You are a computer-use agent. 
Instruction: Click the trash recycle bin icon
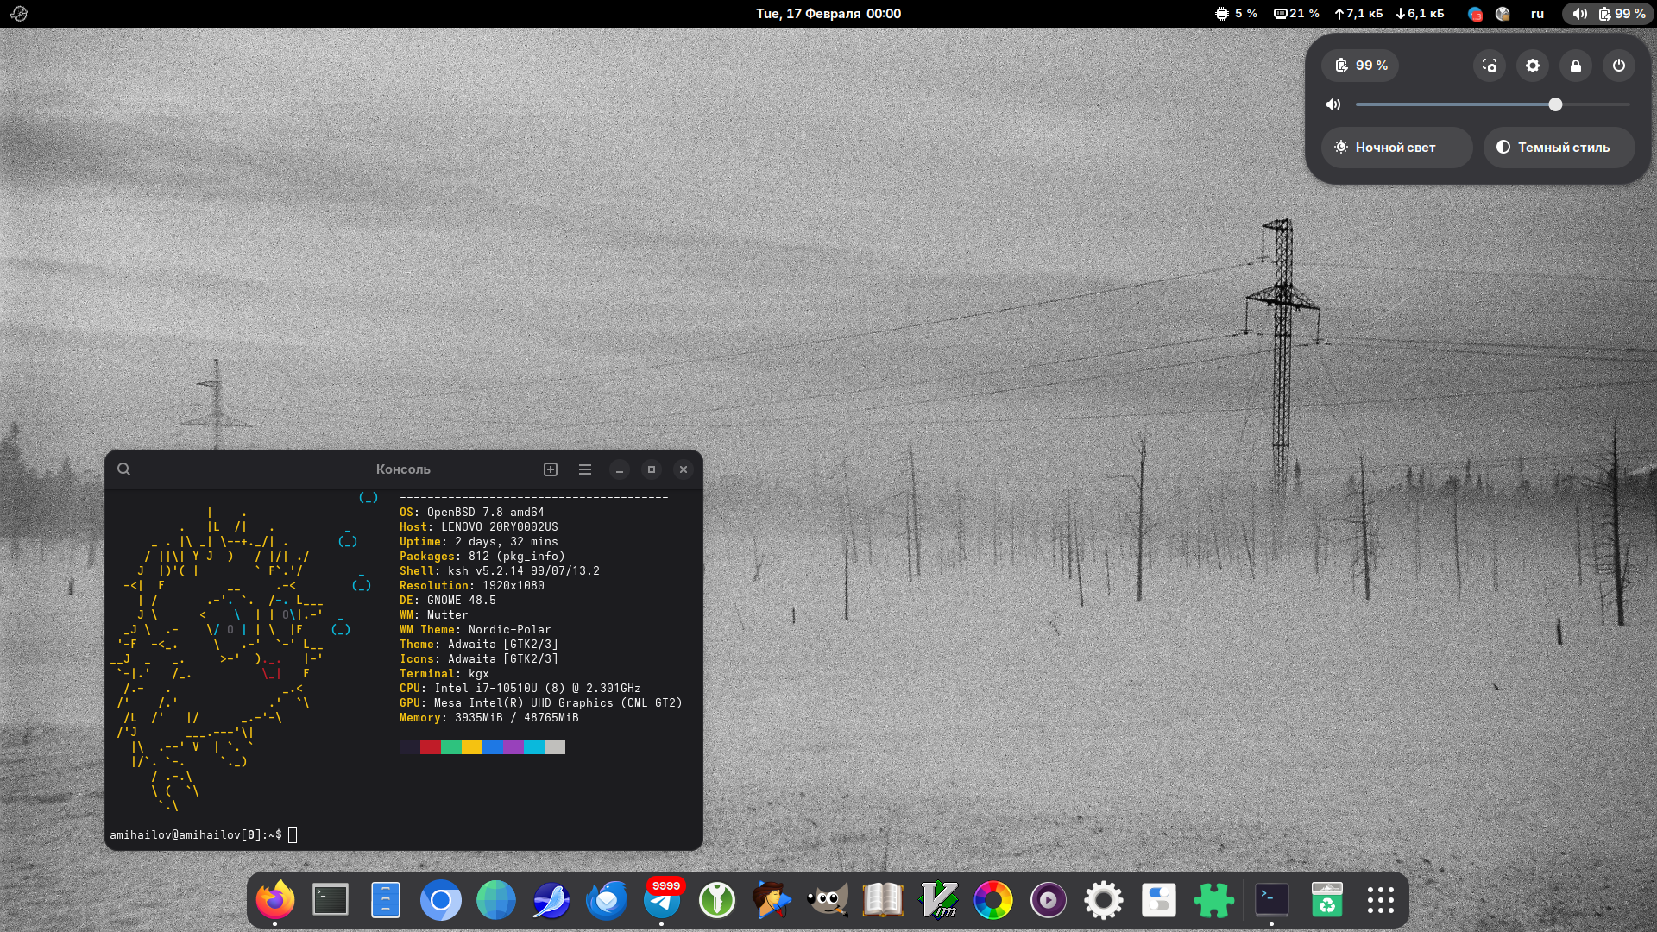1326,900
